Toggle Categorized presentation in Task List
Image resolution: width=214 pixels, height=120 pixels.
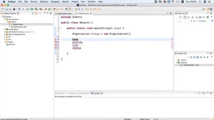coord(185,17)
